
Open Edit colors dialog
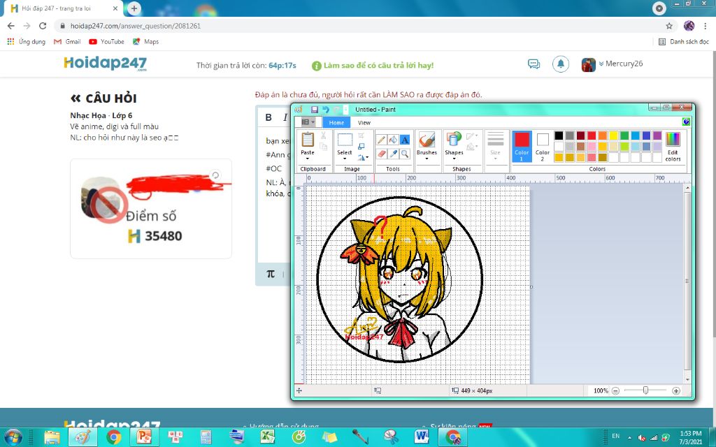[x=673, y=146]
